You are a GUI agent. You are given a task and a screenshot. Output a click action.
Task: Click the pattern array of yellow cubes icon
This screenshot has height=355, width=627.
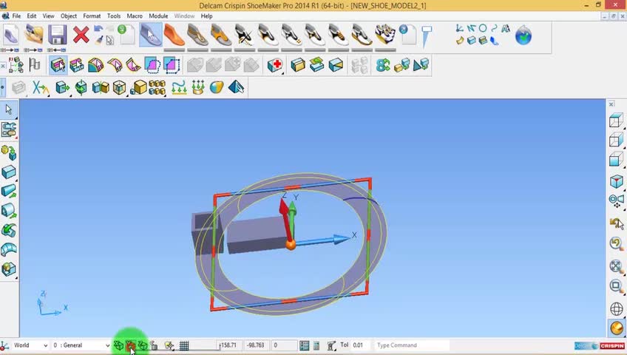click(157, 87)
